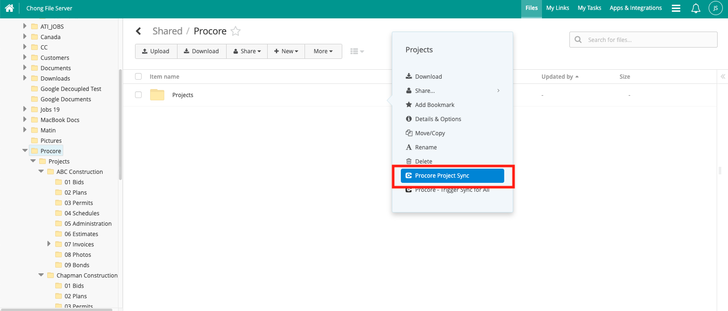The height and width of the screenshot is (311, 728).
Task: Check the Projects row checkbox
Action: 138,94
